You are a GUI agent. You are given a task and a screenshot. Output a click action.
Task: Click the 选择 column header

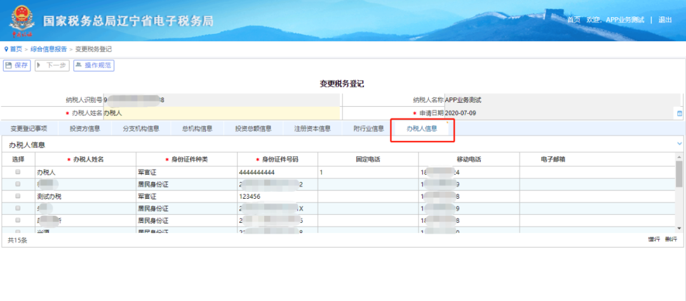[x=18, y=159]
